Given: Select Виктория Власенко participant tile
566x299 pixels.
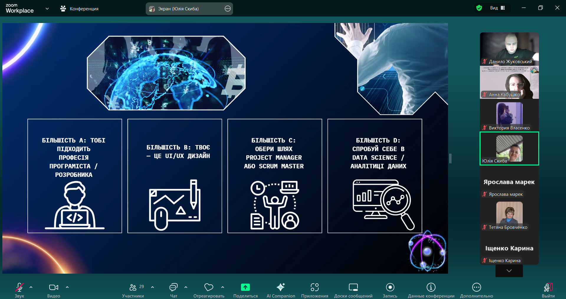Looking at the screenshot, I should (x=509, y=115).
